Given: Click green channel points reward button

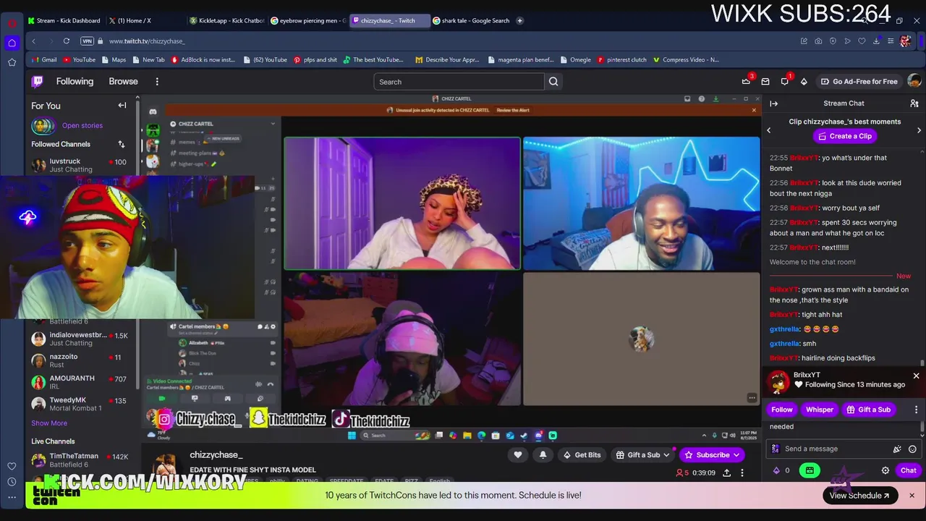Looking at the screenshot, I should pos(810,470).
